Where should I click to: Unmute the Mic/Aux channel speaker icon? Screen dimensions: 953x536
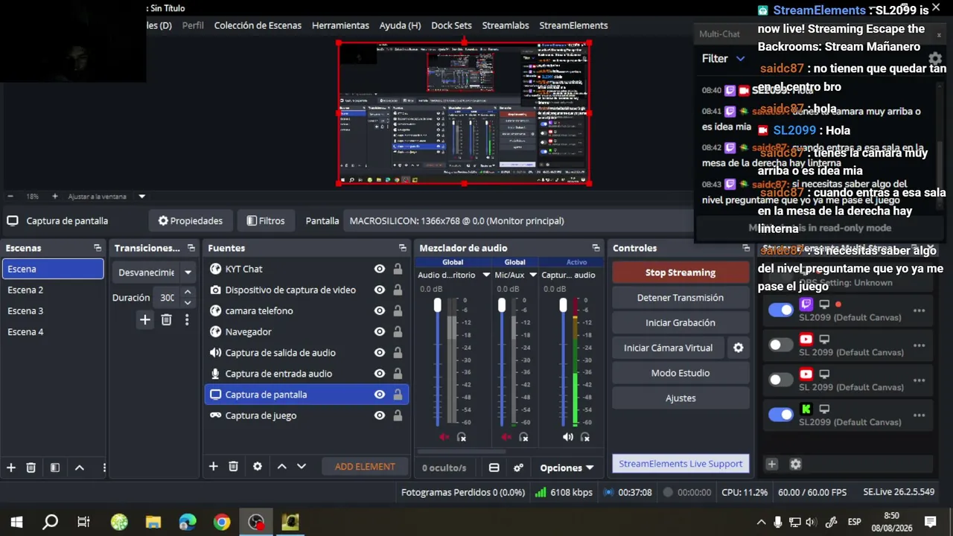[x=507, y=437]
